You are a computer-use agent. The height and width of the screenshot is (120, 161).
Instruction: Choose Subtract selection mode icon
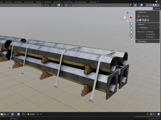(143, 20)
